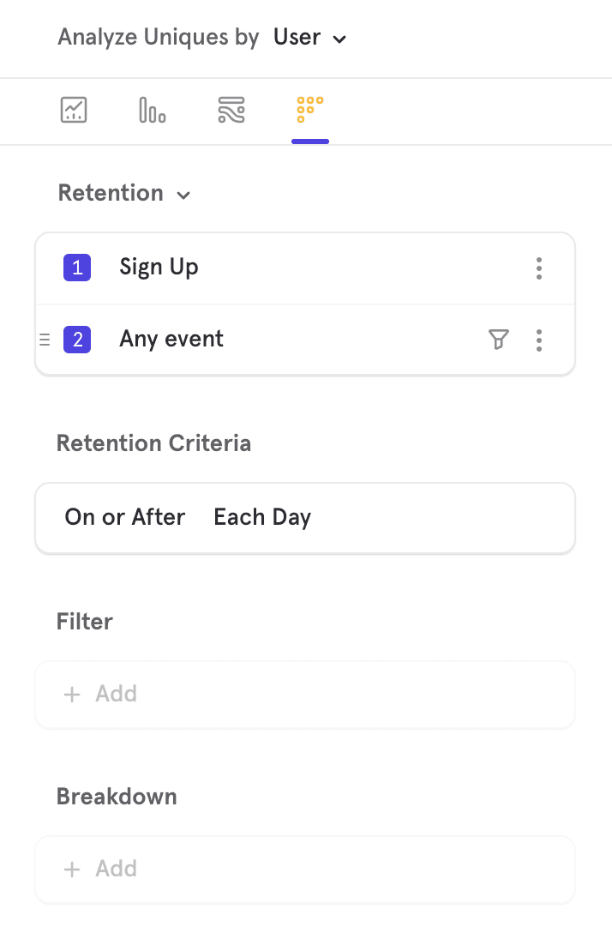The width and height of the screenshot is (612, 933).
Task: Select the Retention dots grid icon
Action: (x=309, y=110)
